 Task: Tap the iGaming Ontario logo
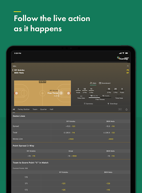123,58
